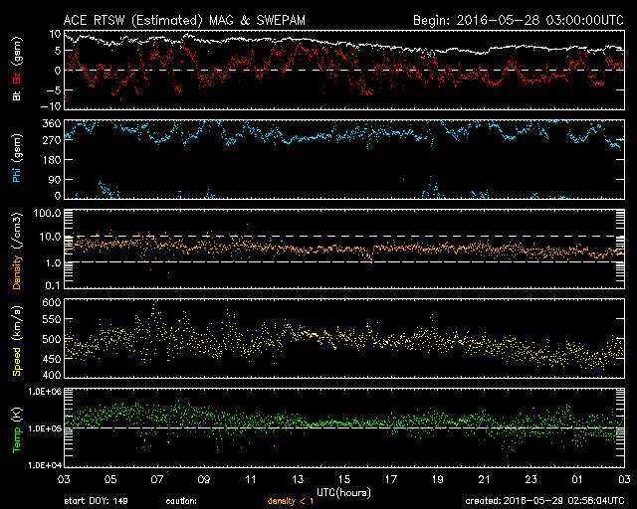Click the UTC(hours) x-axis title

pyautogui.click(x=343, y=492)
